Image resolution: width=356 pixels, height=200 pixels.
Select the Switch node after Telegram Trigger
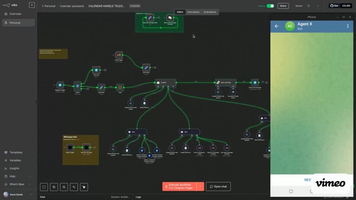tap(77, 86)
